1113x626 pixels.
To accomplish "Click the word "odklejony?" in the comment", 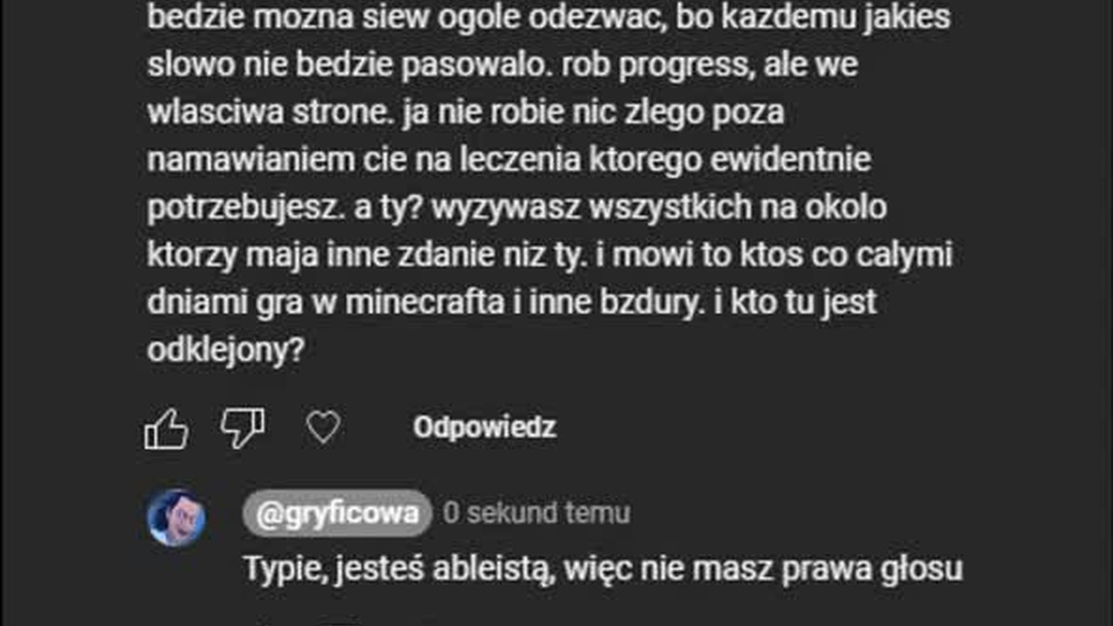I will point(225,350).
